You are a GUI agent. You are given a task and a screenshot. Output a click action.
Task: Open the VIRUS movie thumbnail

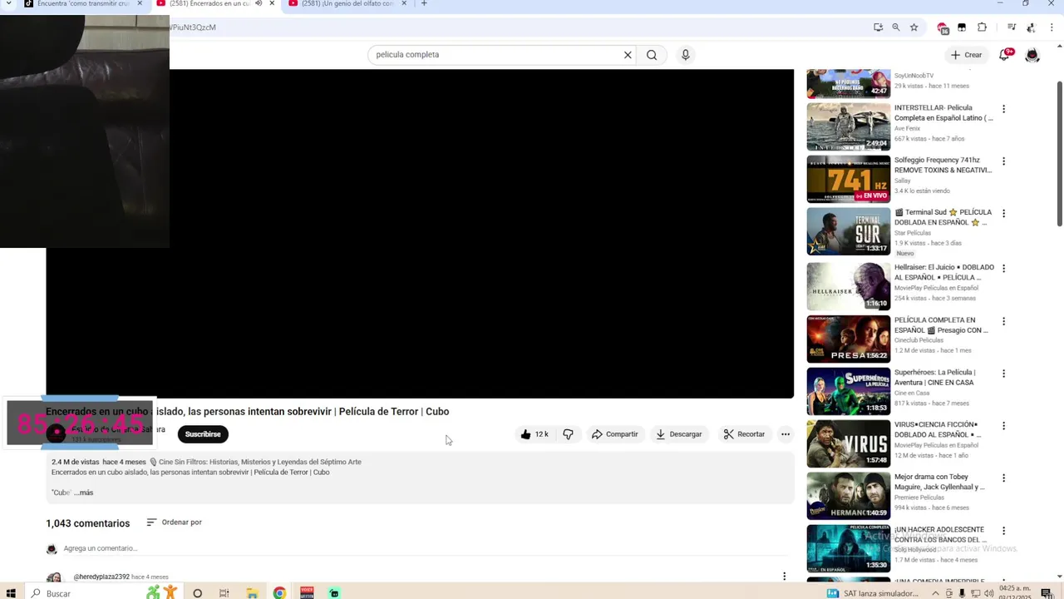(848, 443)
